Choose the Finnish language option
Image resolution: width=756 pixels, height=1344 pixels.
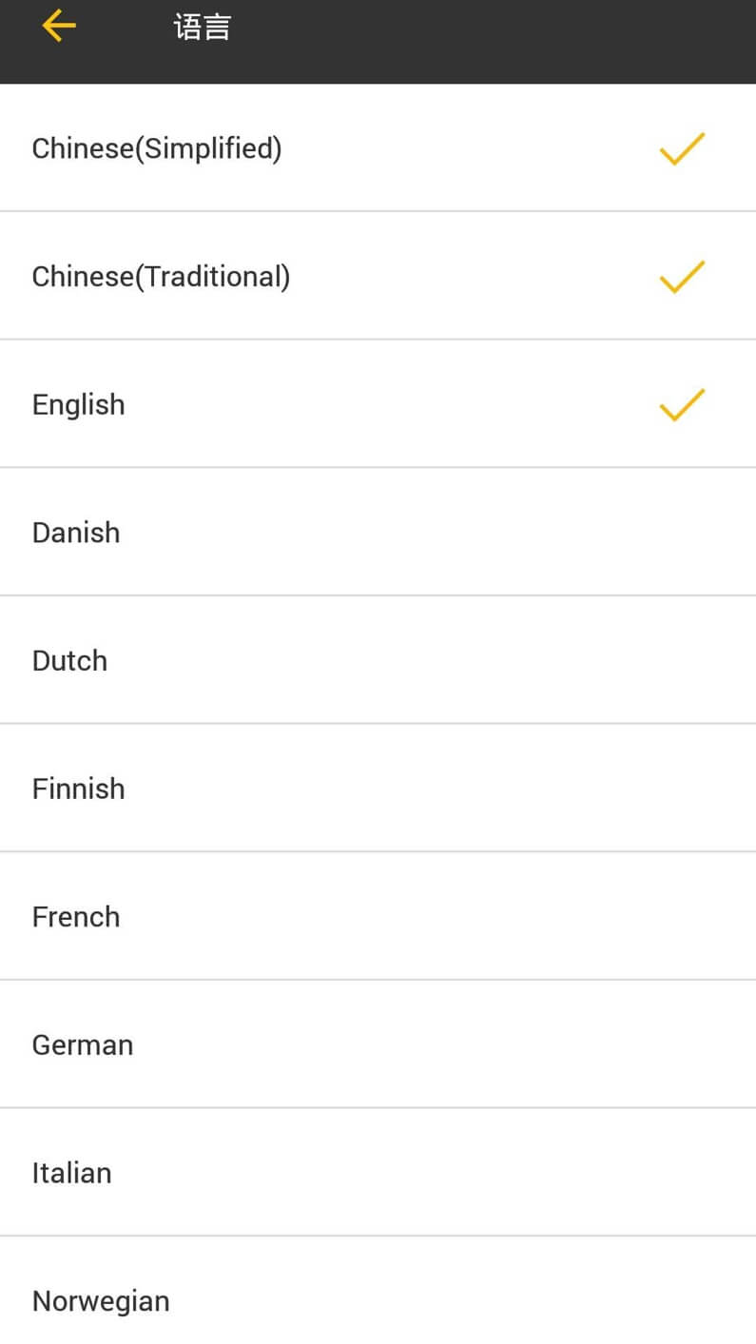(79, 789)
